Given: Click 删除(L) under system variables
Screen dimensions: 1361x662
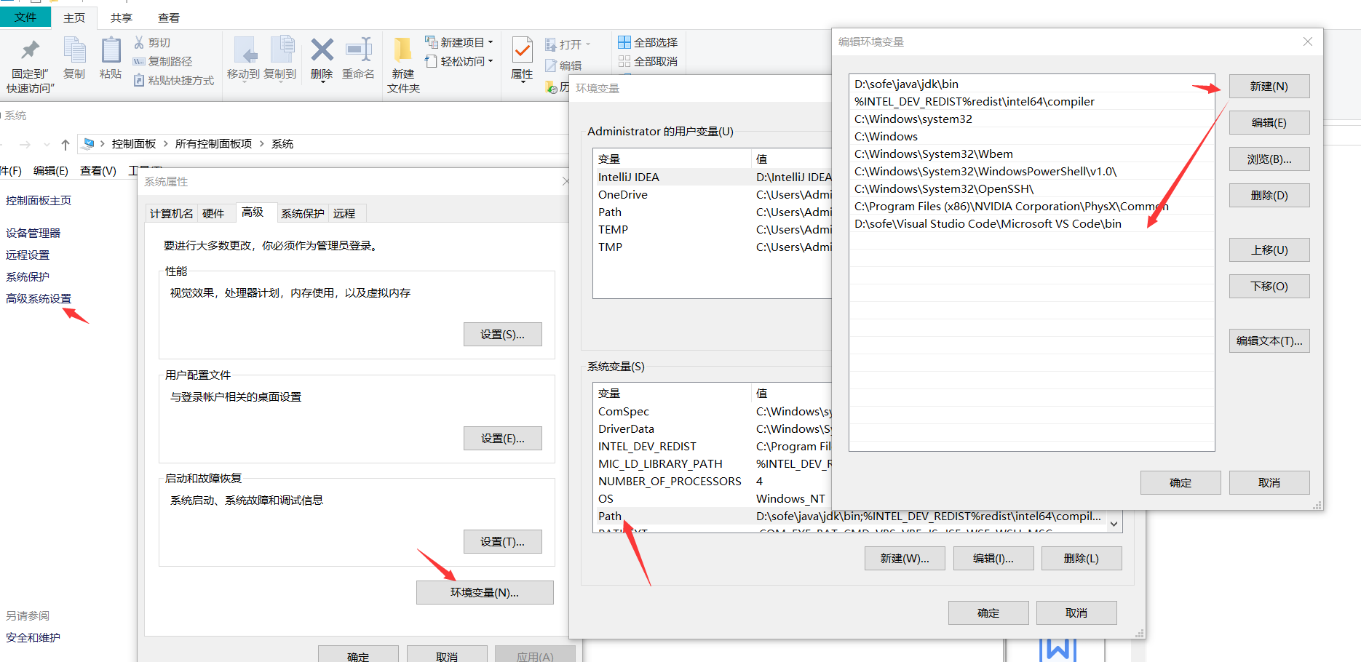Looking at the screenshot, I should coord(1082,559).
